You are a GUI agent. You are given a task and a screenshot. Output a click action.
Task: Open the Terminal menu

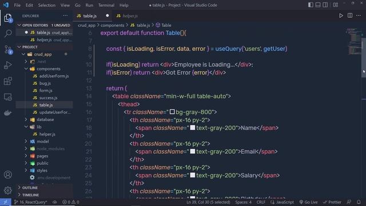[106, 5]
